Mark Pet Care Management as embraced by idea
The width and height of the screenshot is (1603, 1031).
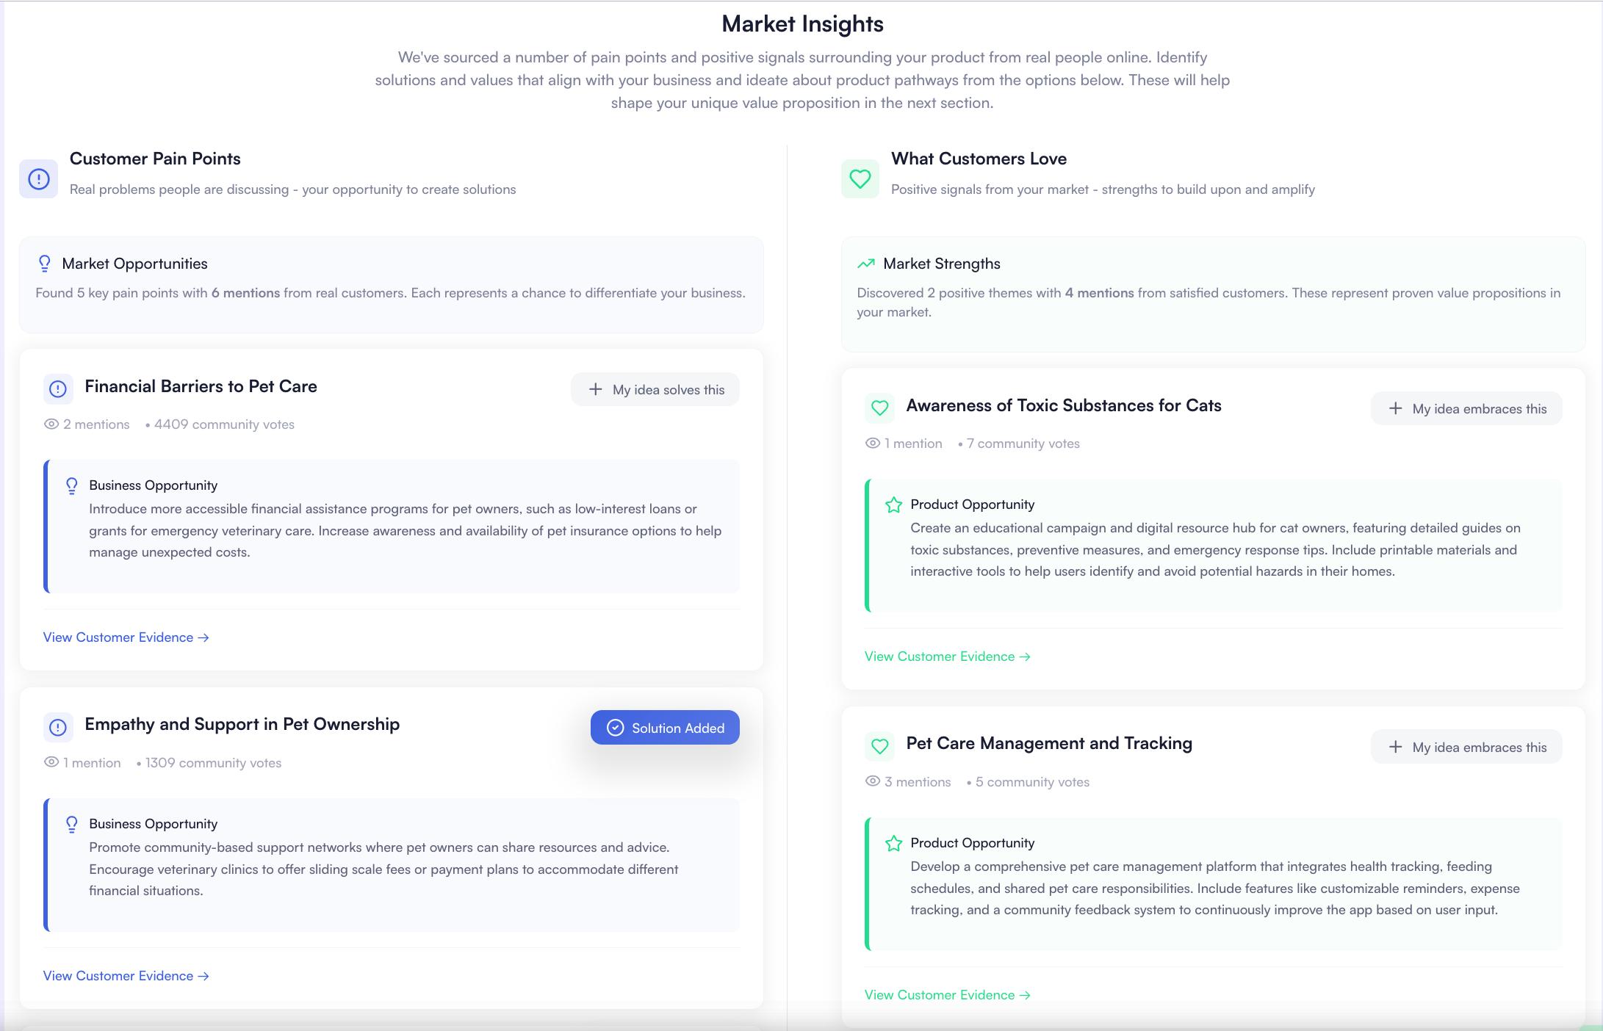point(1466,748)
